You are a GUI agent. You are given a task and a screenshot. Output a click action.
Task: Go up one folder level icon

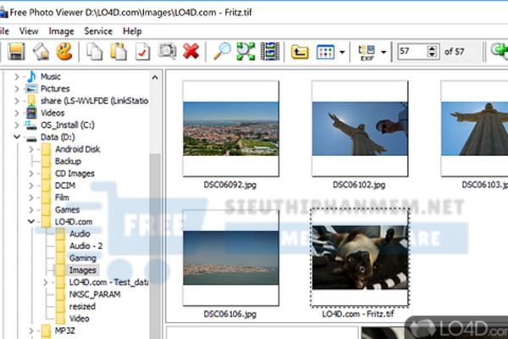300,52
